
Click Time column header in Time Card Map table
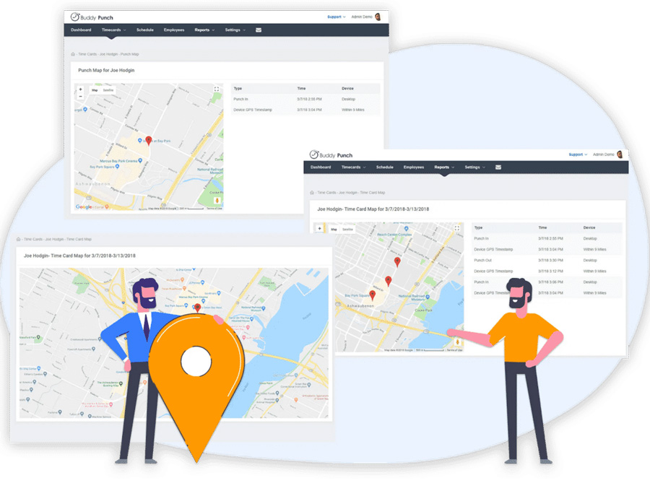coord(542,227)
